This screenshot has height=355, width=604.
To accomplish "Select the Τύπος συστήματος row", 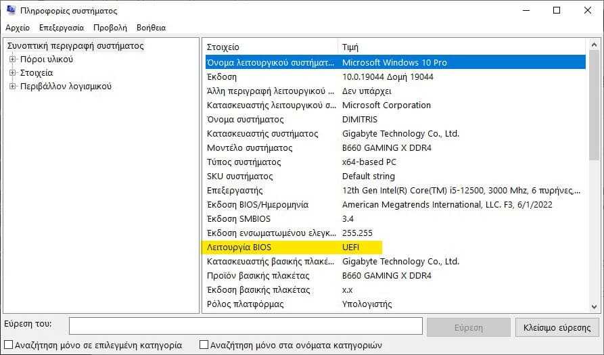I will (x=395, y=162).
